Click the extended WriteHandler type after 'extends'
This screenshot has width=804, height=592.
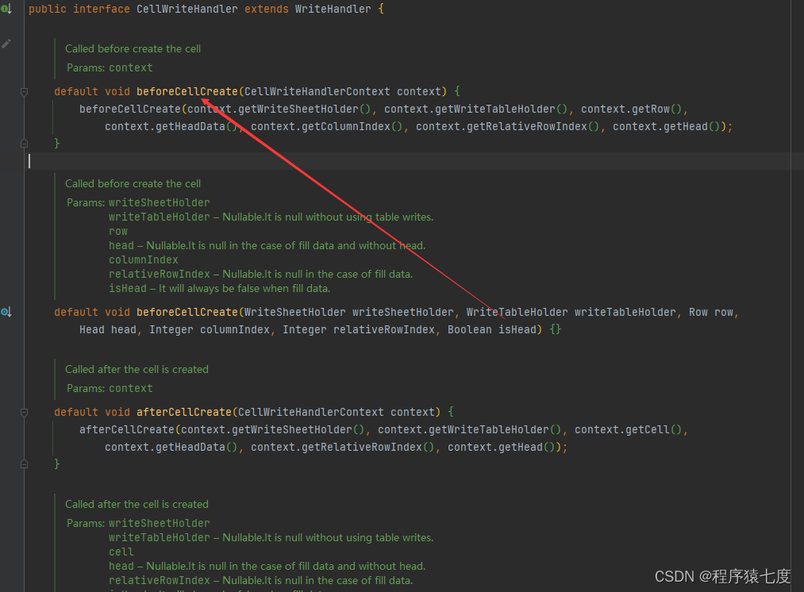pyautogui.click(x=333, y=9)
